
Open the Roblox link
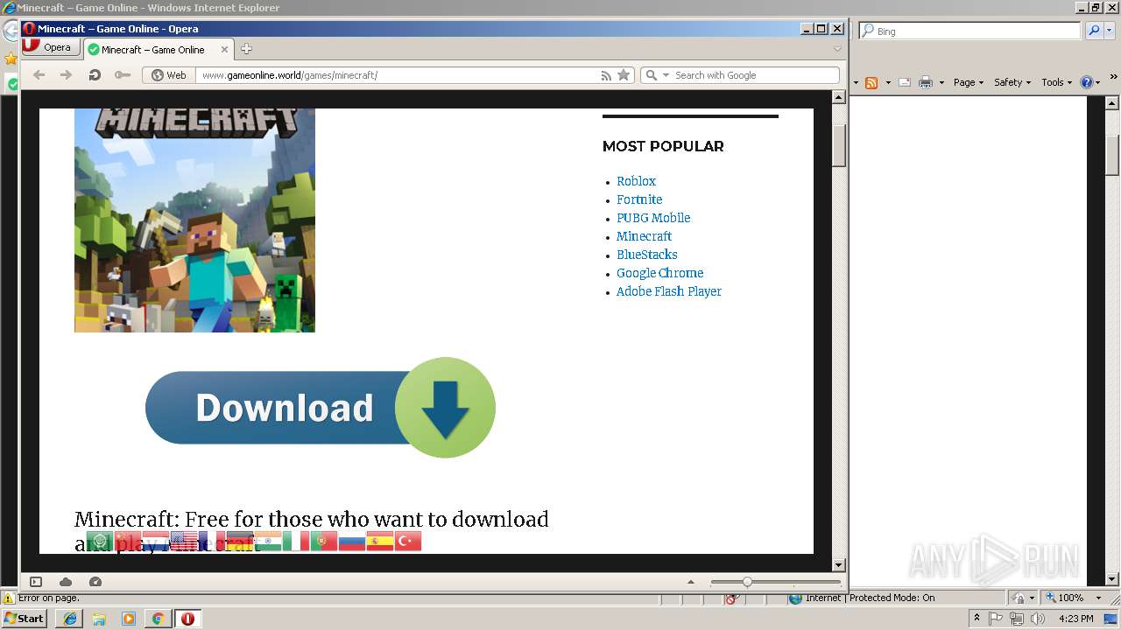coord(636,181)
